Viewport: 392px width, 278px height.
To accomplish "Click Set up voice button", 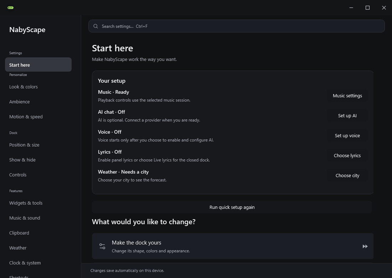I will coord(347,136).
